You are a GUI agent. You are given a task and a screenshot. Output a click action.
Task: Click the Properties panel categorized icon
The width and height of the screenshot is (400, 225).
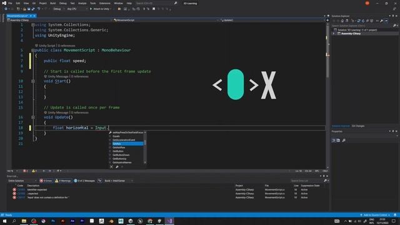pyautogui.click(x=334, y=140)
